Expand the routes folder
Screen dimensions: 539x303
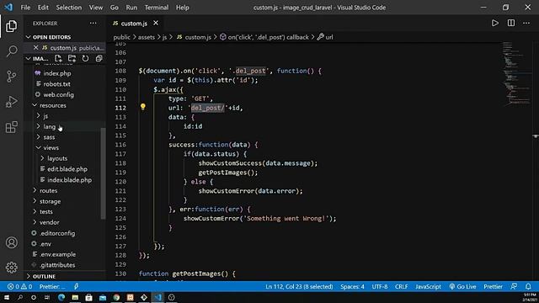48,190
